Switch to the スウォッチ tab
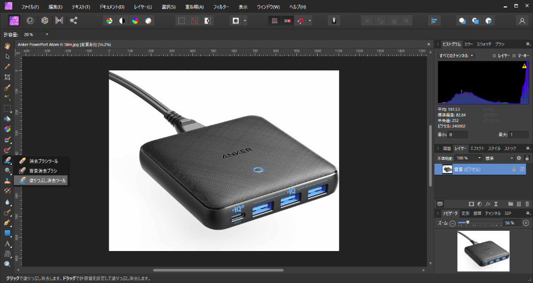 (x=484, y=44)
